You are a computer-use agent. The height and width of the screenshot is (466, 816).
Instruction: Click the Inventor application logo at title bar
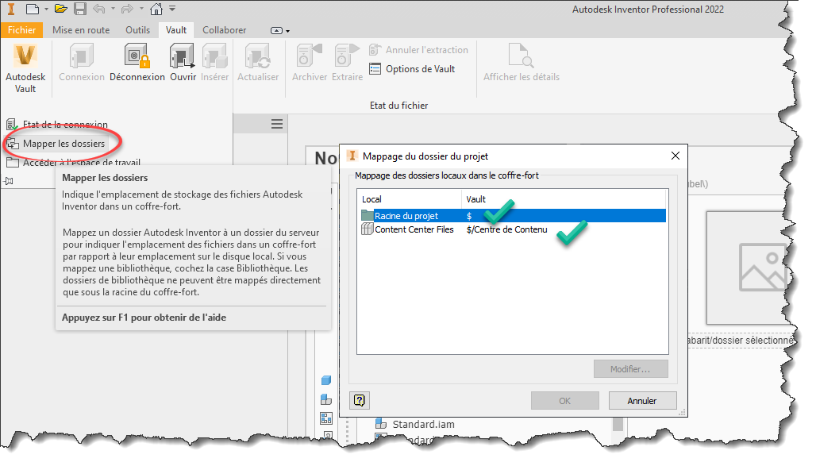[x=10, y=9]
